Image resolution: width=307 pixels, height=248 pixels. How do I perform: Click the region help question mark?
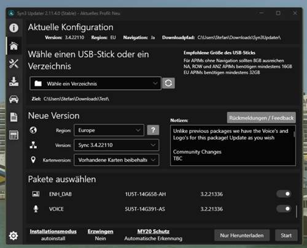(153, 130)
